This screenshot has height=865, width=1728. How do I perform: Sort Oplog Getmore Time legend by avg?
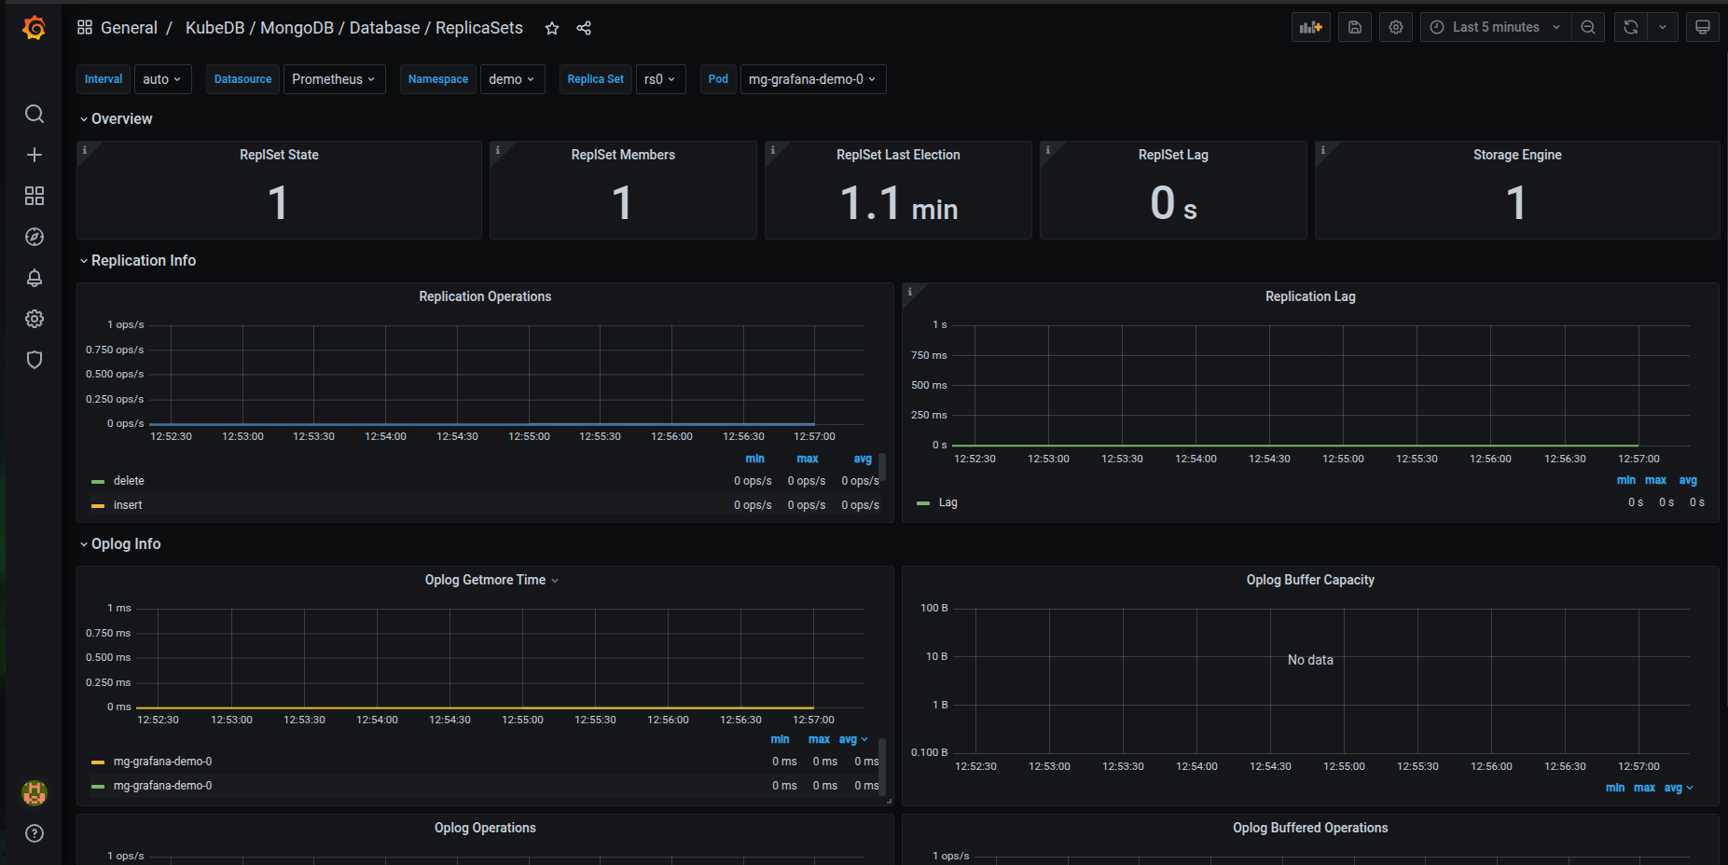(852, 739)
